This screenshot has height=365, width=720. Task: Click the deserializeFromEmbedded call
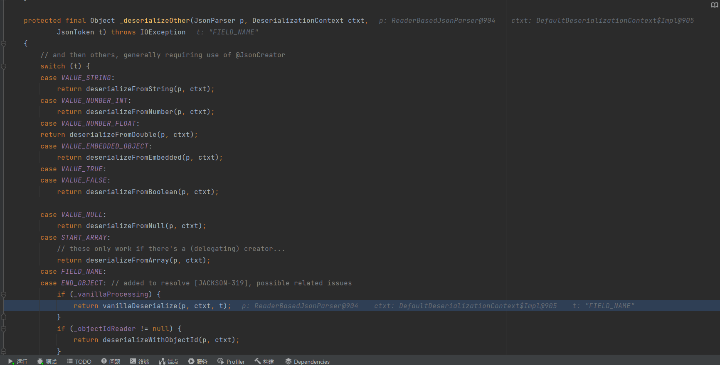coord(133,157)
